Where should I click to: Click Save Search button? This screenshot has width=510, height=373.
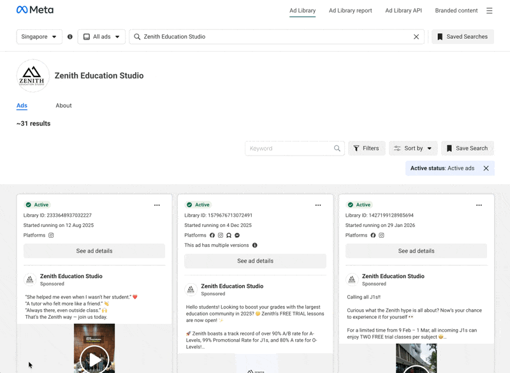468,149
